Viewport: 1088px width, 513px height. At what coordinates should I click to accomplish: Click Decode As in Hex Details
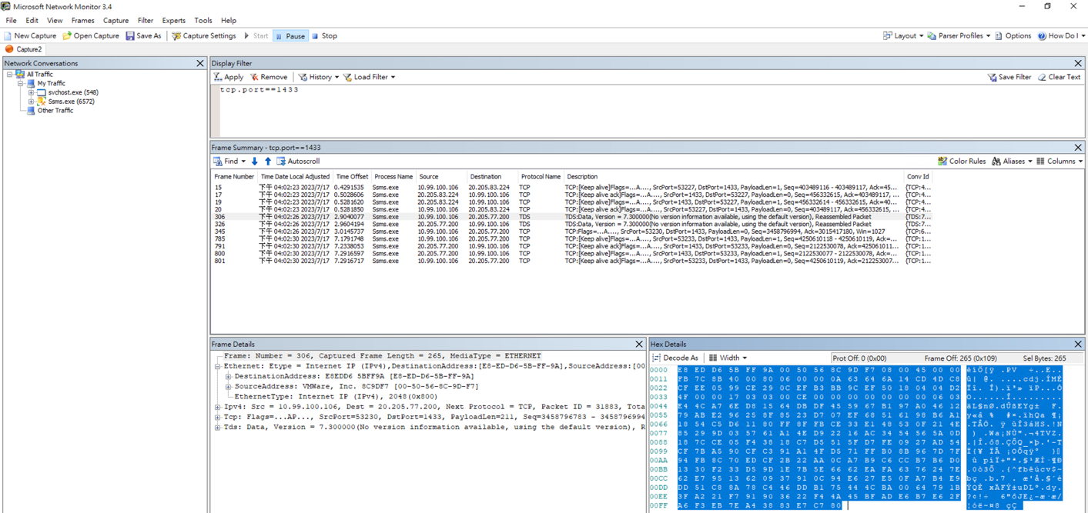[x=675, y=358]
